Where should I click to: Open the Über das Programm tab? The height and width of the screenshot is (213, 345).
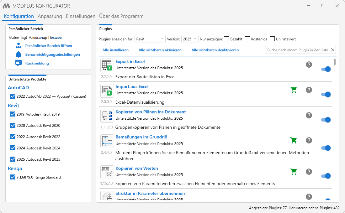click(121, 16)
